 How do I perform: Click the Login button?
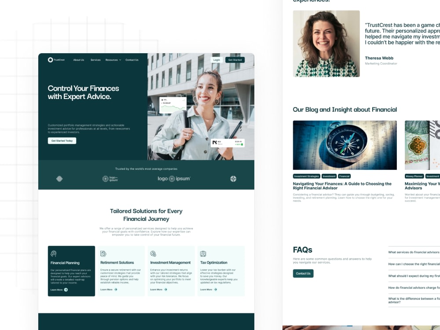(216, 60)
